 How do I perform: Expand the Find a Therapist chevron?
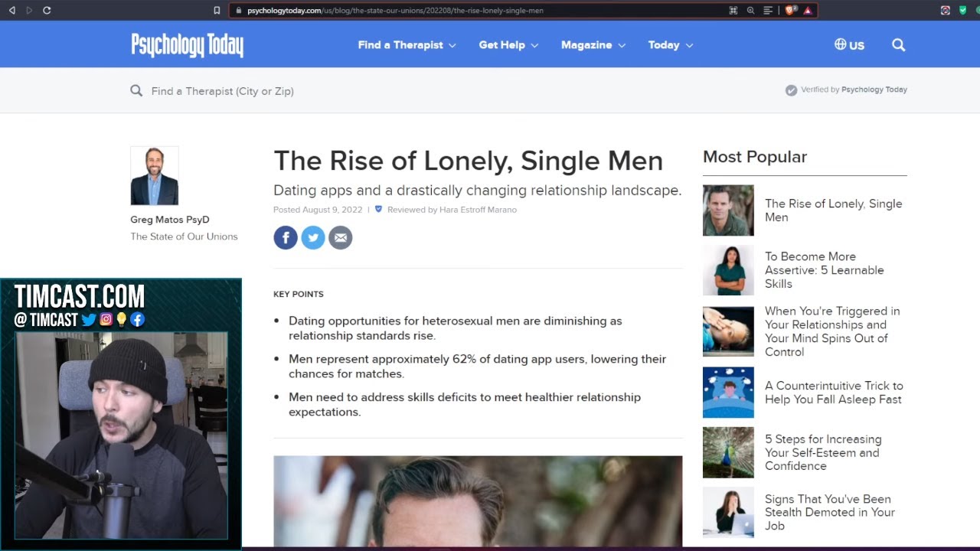[x=452, y=45]
